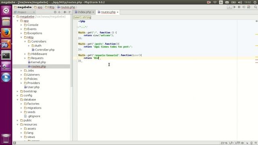The image size is (258, 145).
Task: Open run configuration dropdown in toolbar
Action: point(229,7)
